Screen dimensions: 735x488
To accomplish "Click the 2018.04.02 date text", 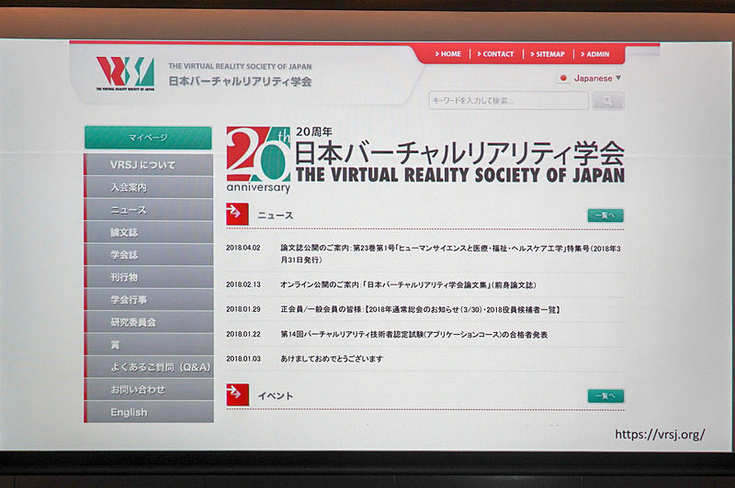I will tap(243, 248).
